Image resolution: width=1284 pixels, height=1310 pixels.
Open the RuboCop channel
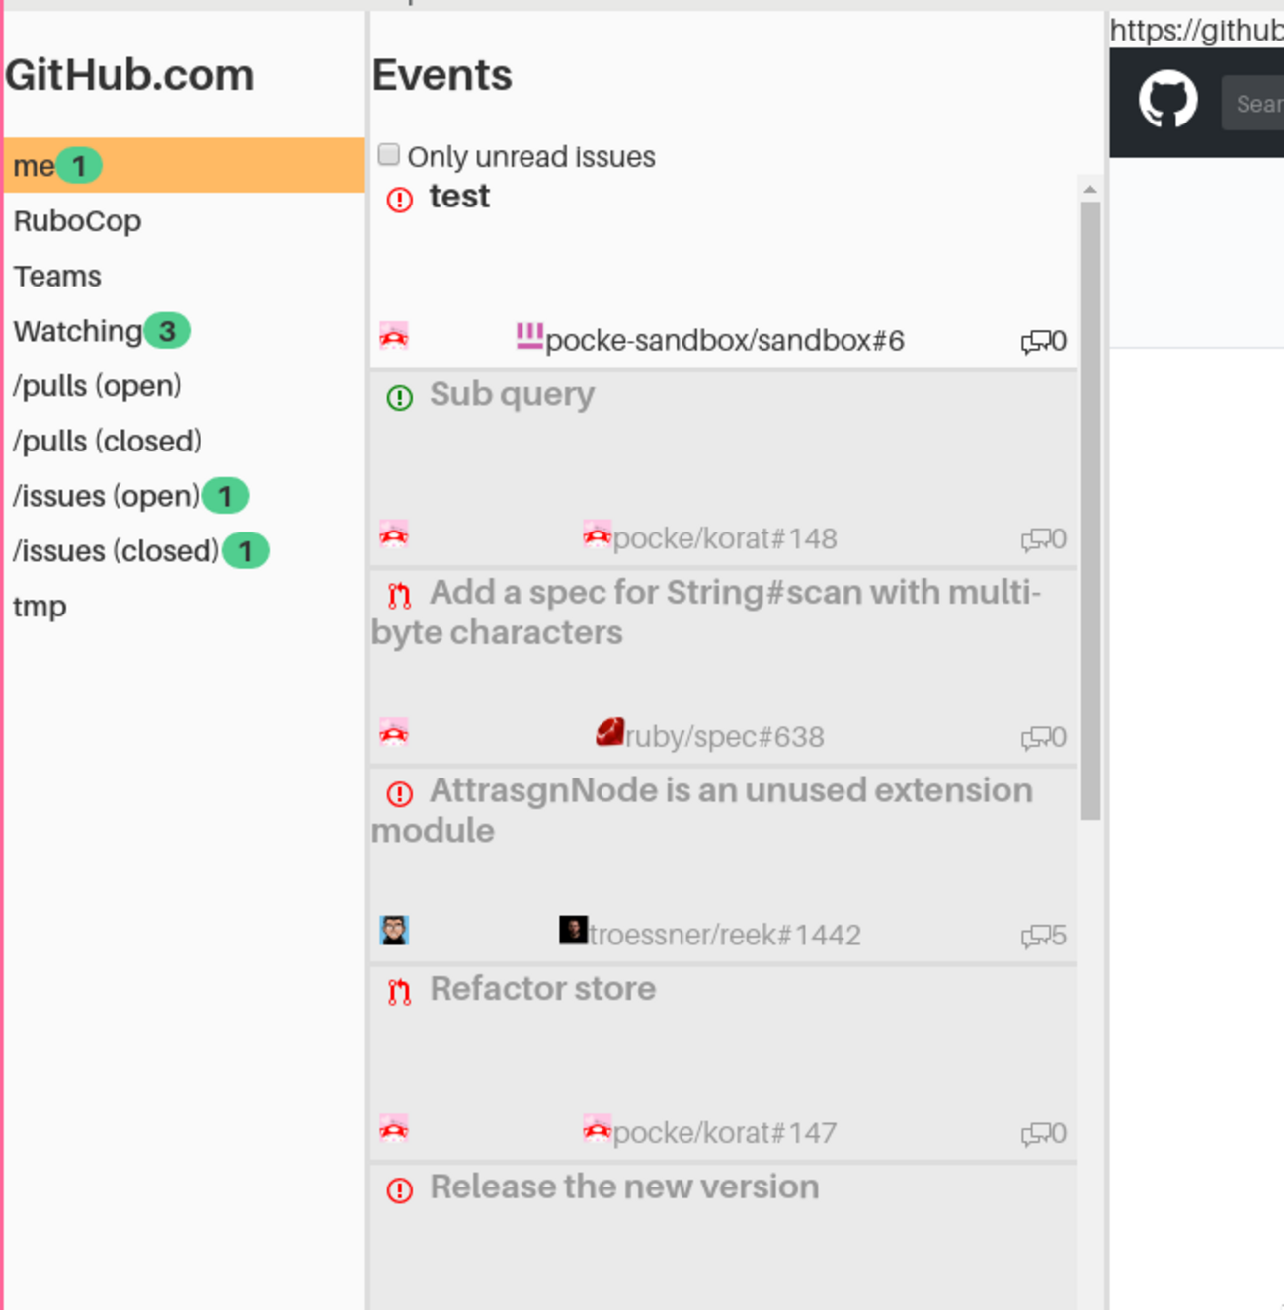point(77,221)
